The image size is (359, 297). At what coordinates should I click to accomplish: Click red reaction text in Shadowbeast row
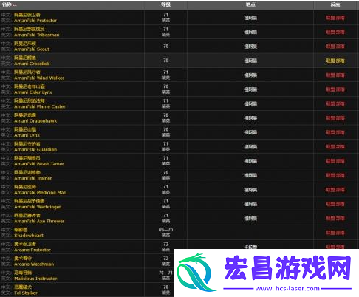[335, 233]
